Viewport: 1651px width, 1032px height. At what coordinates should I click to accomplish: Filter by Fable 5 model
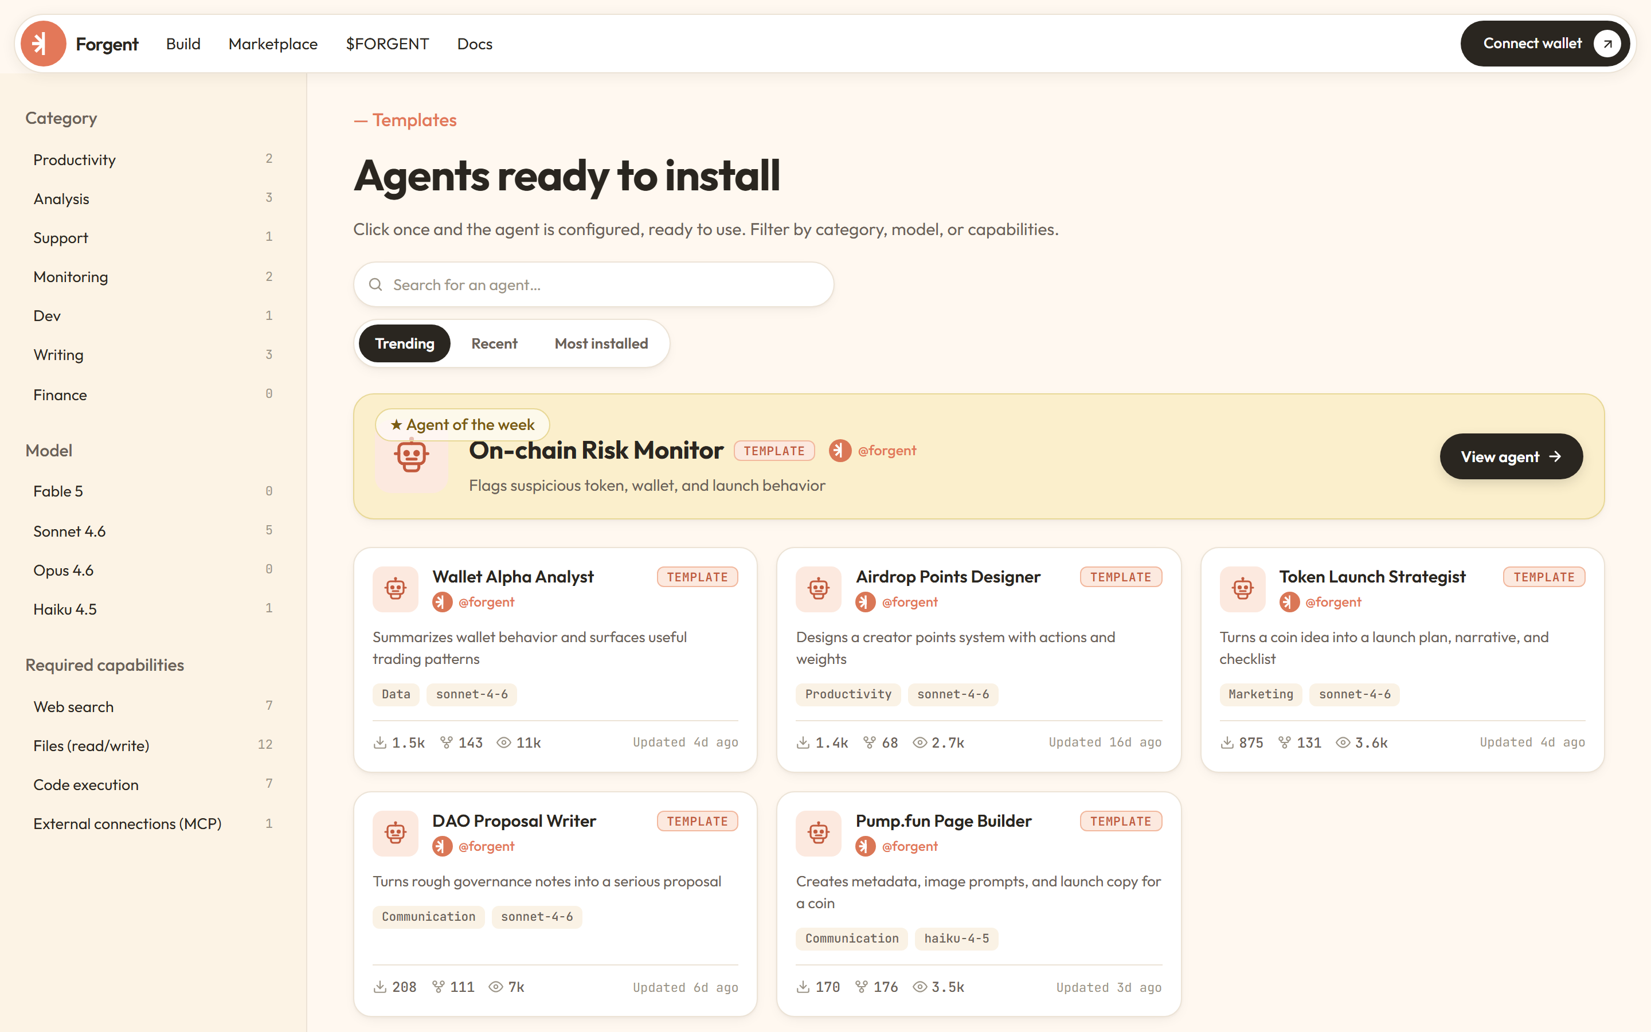[153, 491]
